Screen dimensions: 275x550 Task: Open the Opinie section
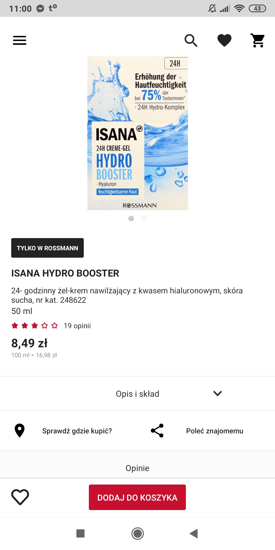137,468
